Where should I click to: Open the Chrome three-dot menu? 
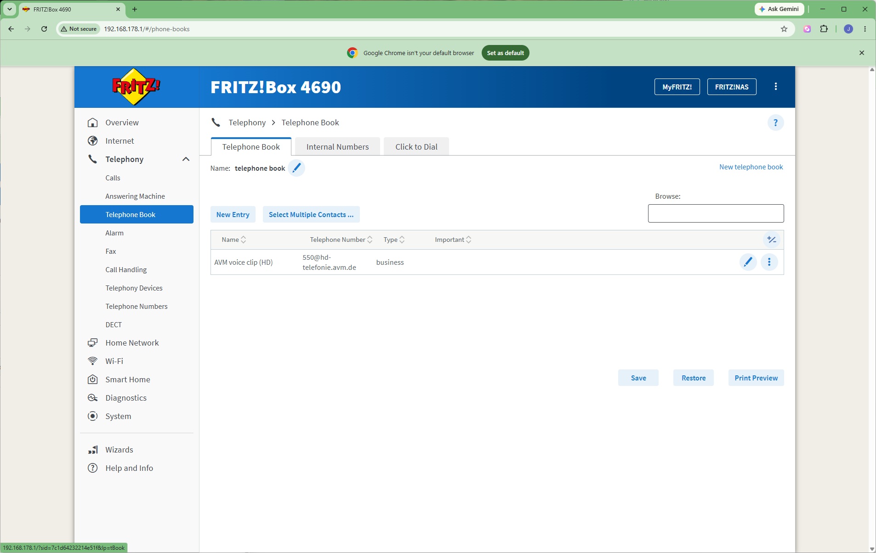[x=865, y=29]
